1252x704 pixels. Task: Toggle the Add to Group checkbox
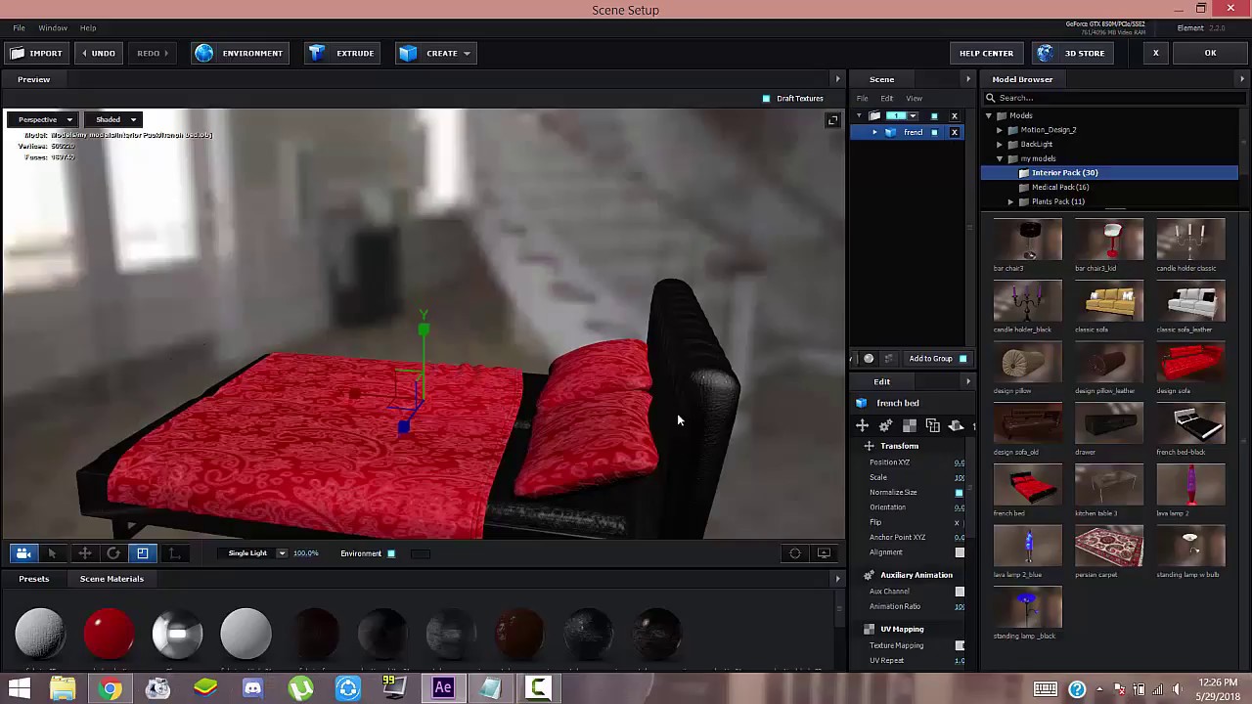pos(962,359)
